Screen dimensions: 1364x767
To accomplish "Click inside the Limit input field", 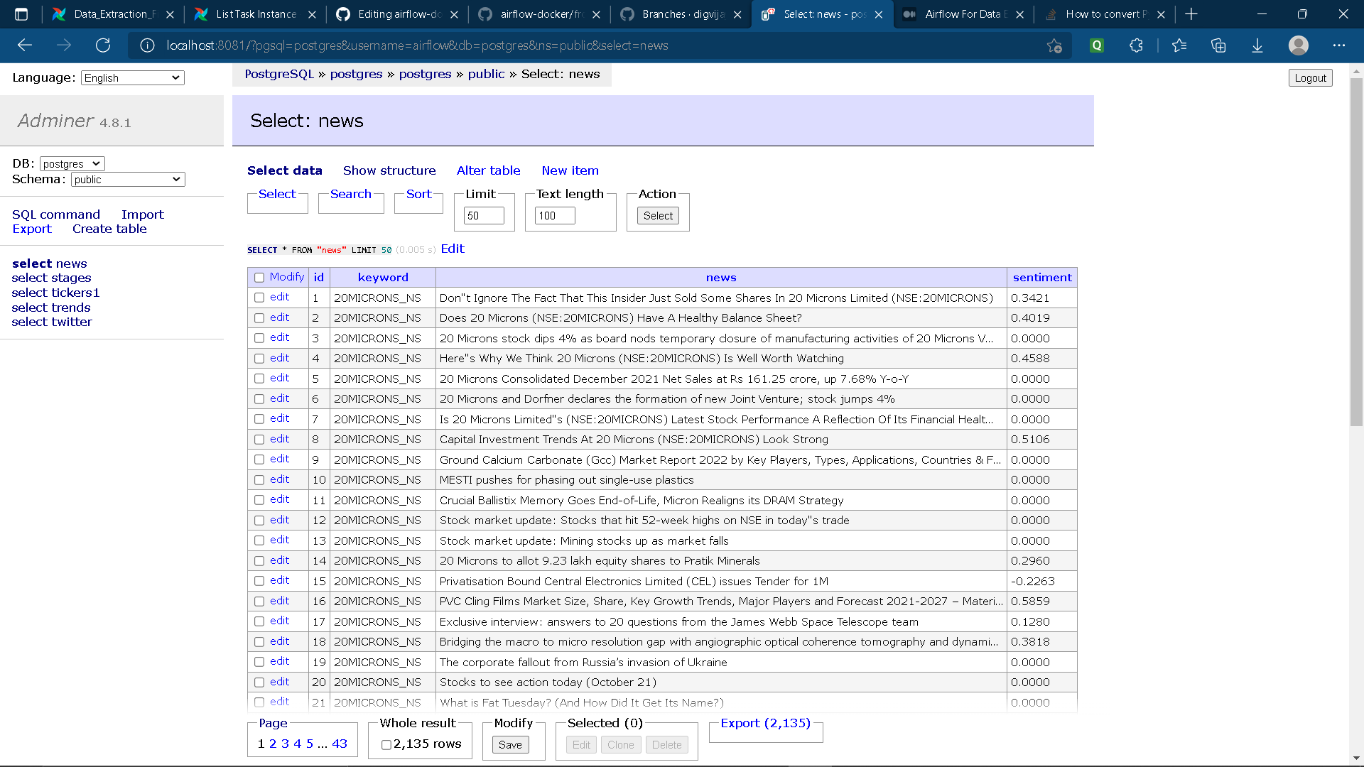I will tap(484, 215).
